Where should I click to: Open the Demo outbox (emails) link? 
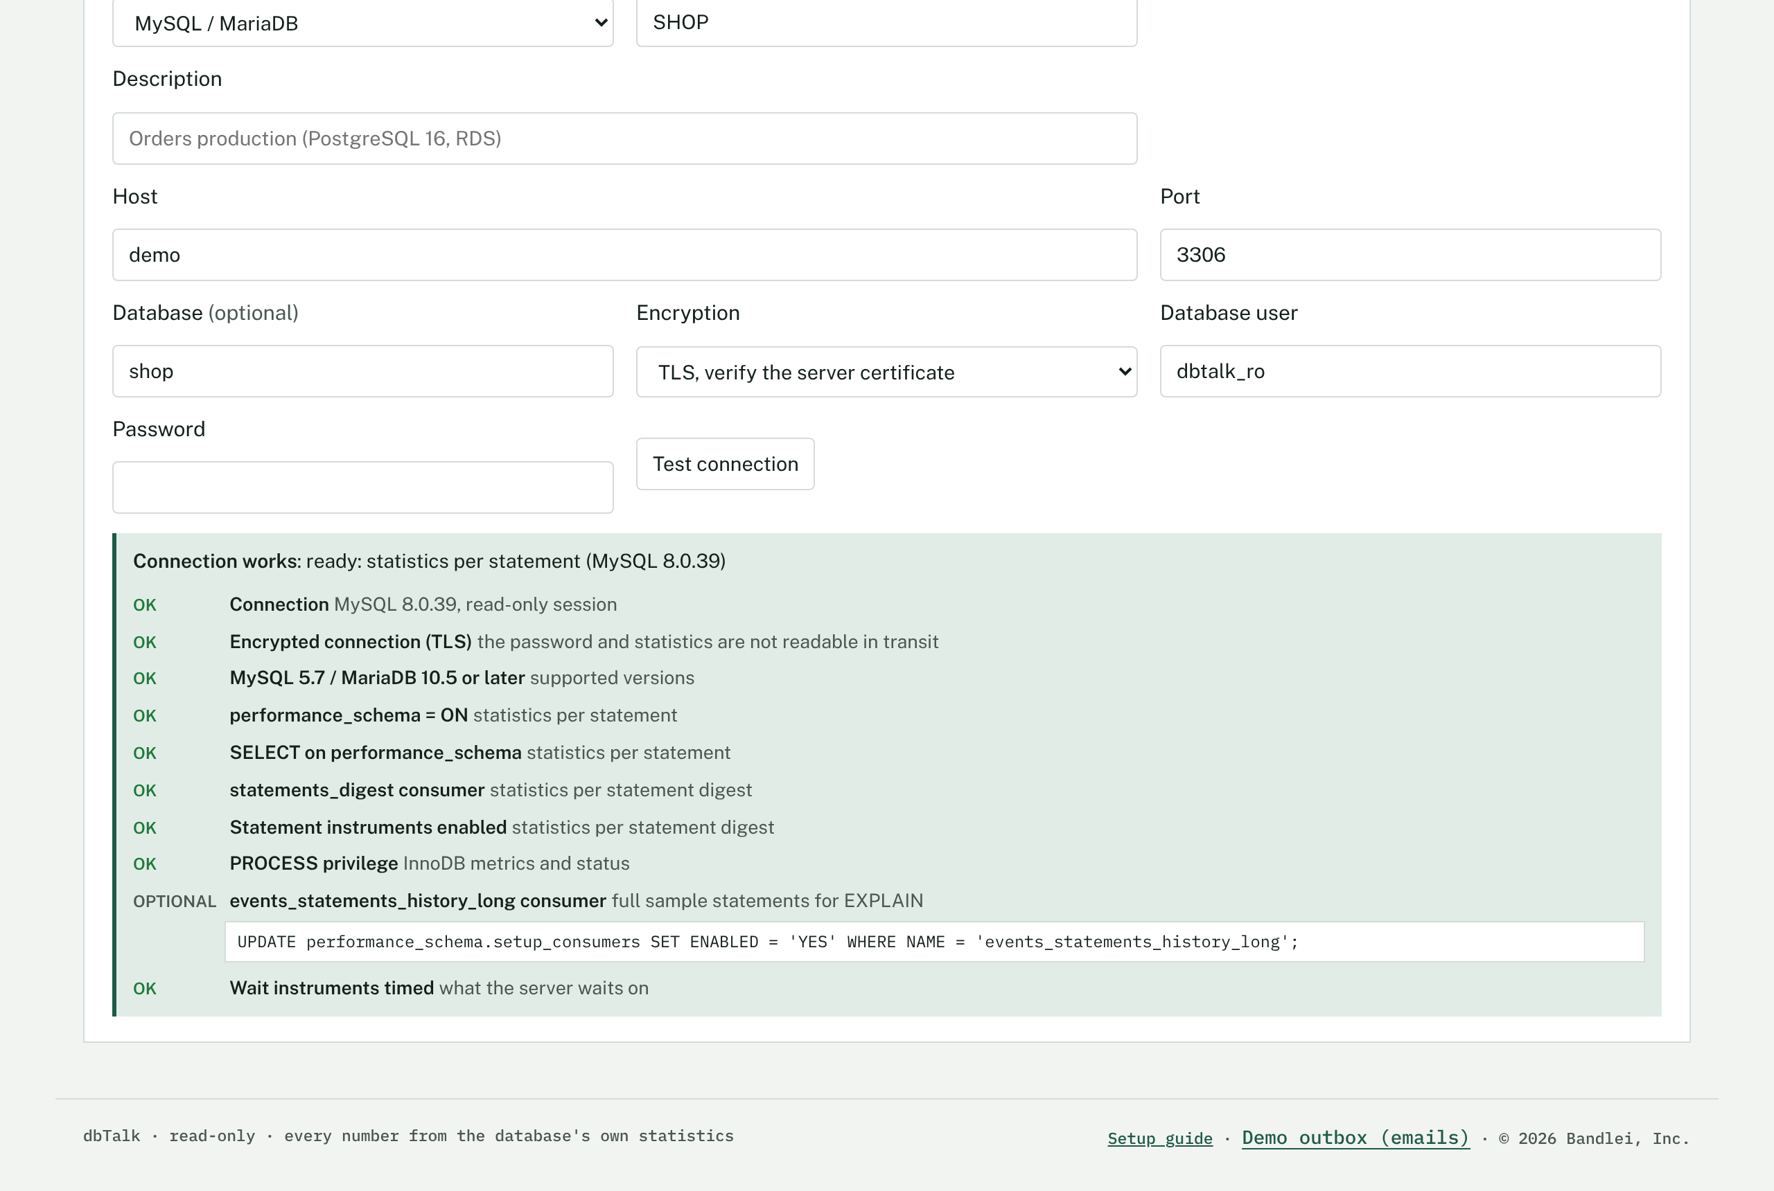click(x=1355, y=1137)
